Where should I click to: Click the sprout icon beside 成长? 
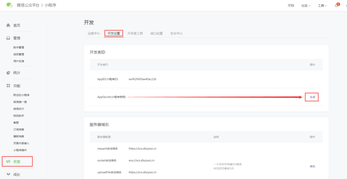8,175
